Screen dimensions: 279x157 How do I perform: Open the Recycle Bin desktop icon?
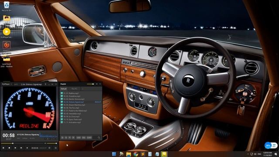coord(7,6)
